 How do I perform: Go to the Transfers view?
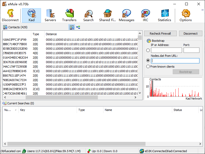(x=69, y=15)
